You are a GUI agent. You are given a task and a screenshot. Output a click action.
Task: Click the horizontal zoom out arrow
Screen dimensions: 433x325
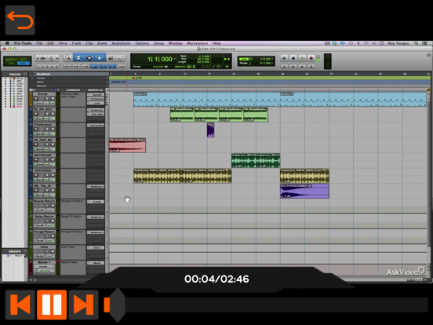coord(38,58)
